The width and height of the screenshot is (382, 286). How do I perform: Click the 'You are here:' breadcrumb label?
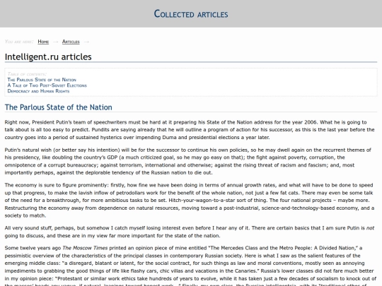(19, 42)
